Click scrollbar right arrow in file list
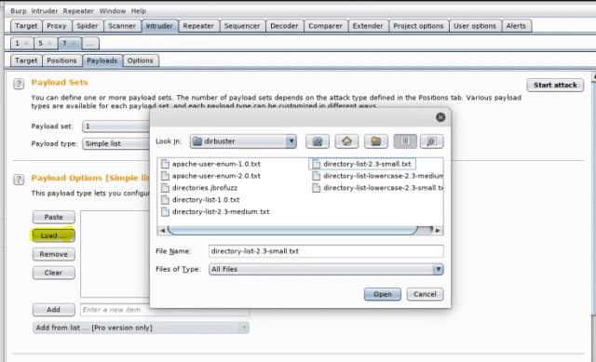Screen dimensions: 596x362 (438, 231)
